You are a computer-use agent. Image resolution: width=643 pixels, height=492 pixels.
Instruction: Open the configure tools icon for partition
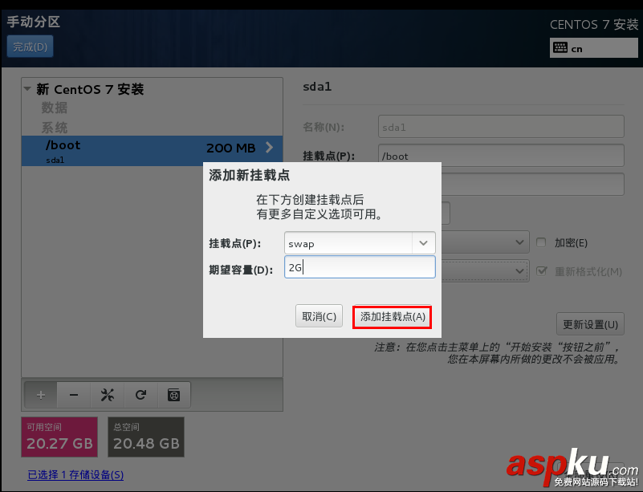(x=108, y=395)
